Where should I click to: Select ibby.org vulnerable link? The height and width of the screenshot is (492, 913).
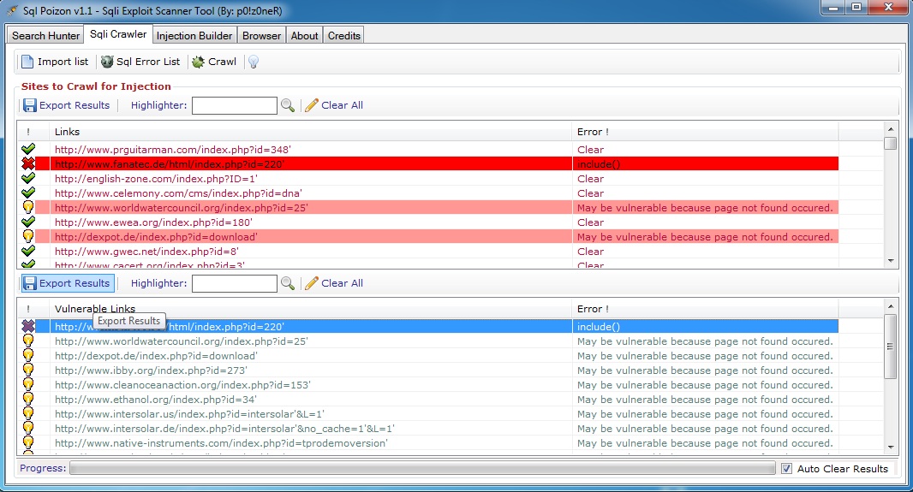[151, 370]
